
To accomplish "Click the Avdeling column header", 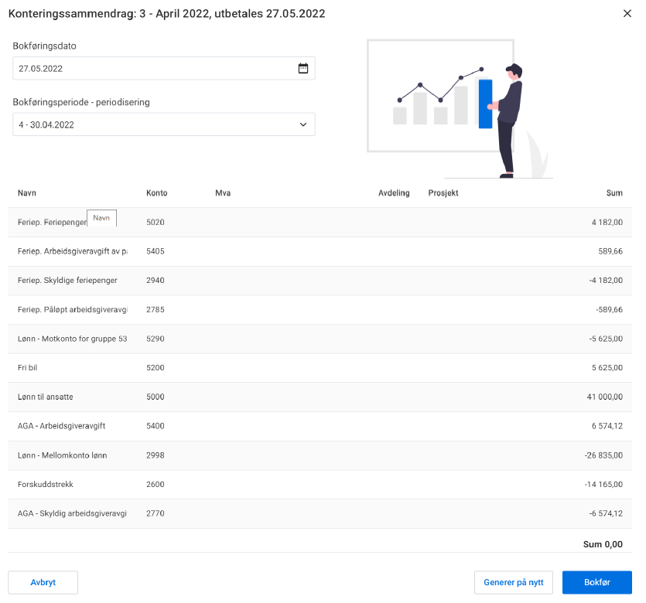I will coord(394,193).
